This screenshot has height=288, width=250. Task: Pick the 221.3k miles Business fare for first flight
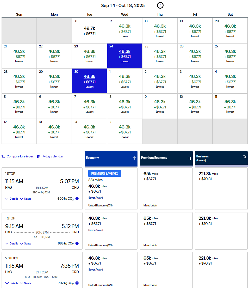point(221,188)
